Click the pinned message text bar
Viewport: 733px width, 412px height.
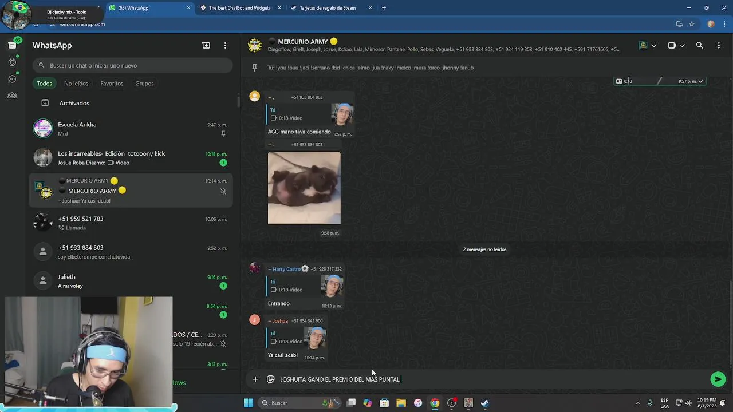pyautogui.click(x=371, y=68)
